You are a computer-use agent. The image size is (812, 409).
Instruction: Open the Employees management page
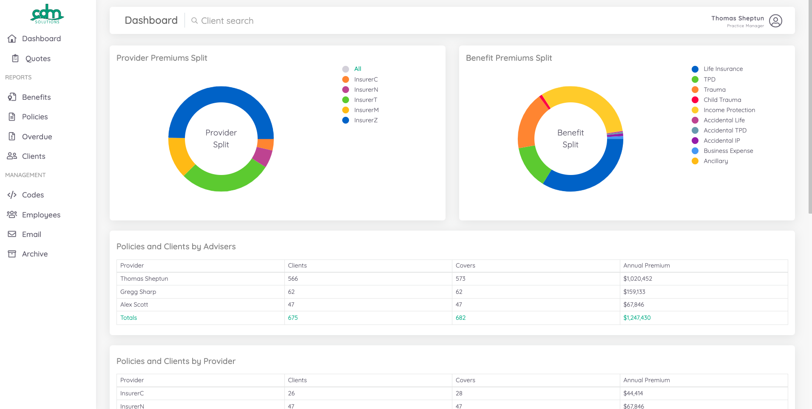[41, 215]
